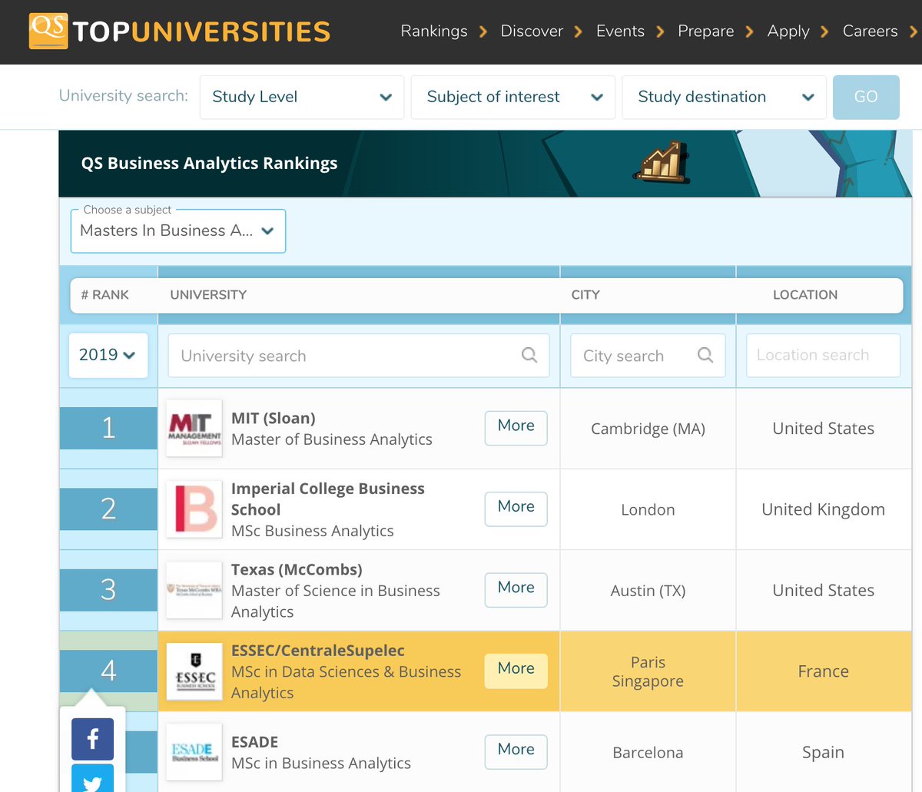Click the ESSEC Business School logo
Screen dimensions: 922x792
click(x=194, y=671)
